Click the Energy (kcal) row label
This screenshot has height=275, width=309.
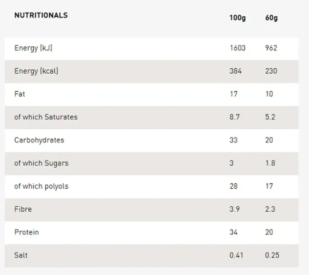(36, 71)
